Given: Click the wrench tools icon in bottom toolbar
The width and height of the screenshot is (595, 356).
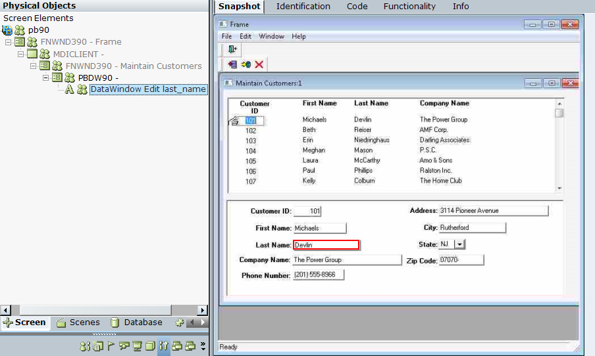Looking at the screenshot, I should pyautogui.click(x=164, y=346).
